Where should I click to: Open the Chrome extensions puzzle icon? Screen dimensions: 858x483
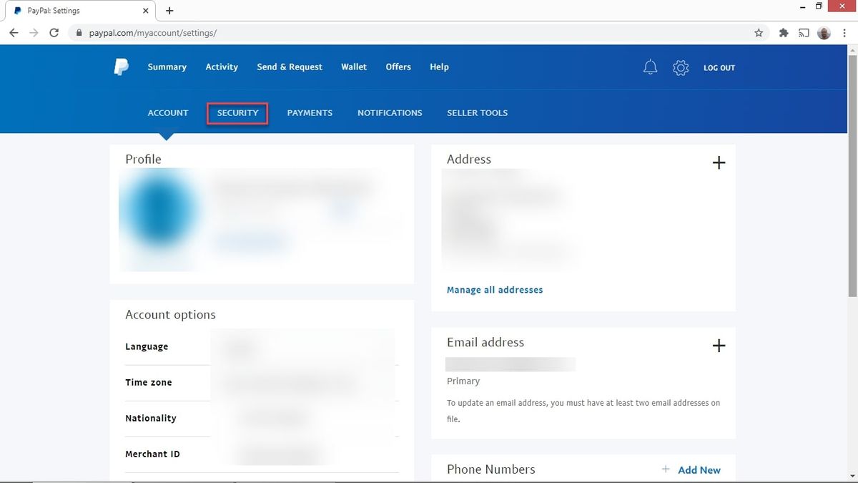click(x=783, y=32)
